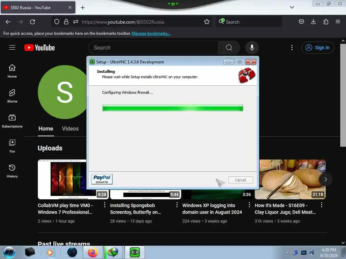Click the Manage bookmarks link
This screenshot has height=259, width=346.
coord(151,33)
